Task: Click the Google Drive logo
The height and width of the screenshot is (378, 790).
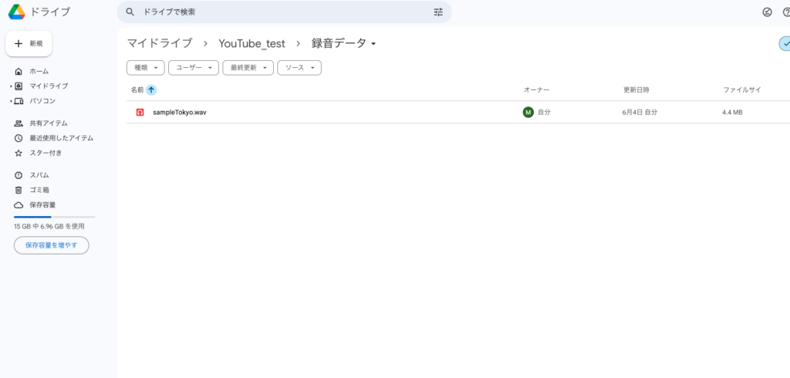Action: tap(17, 12)
